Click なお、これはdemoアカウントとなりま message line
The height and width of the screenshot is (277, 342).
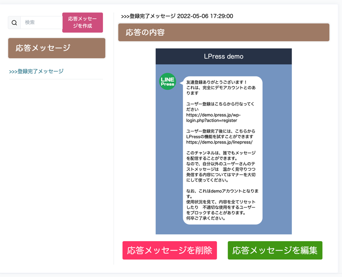(222, 191)
